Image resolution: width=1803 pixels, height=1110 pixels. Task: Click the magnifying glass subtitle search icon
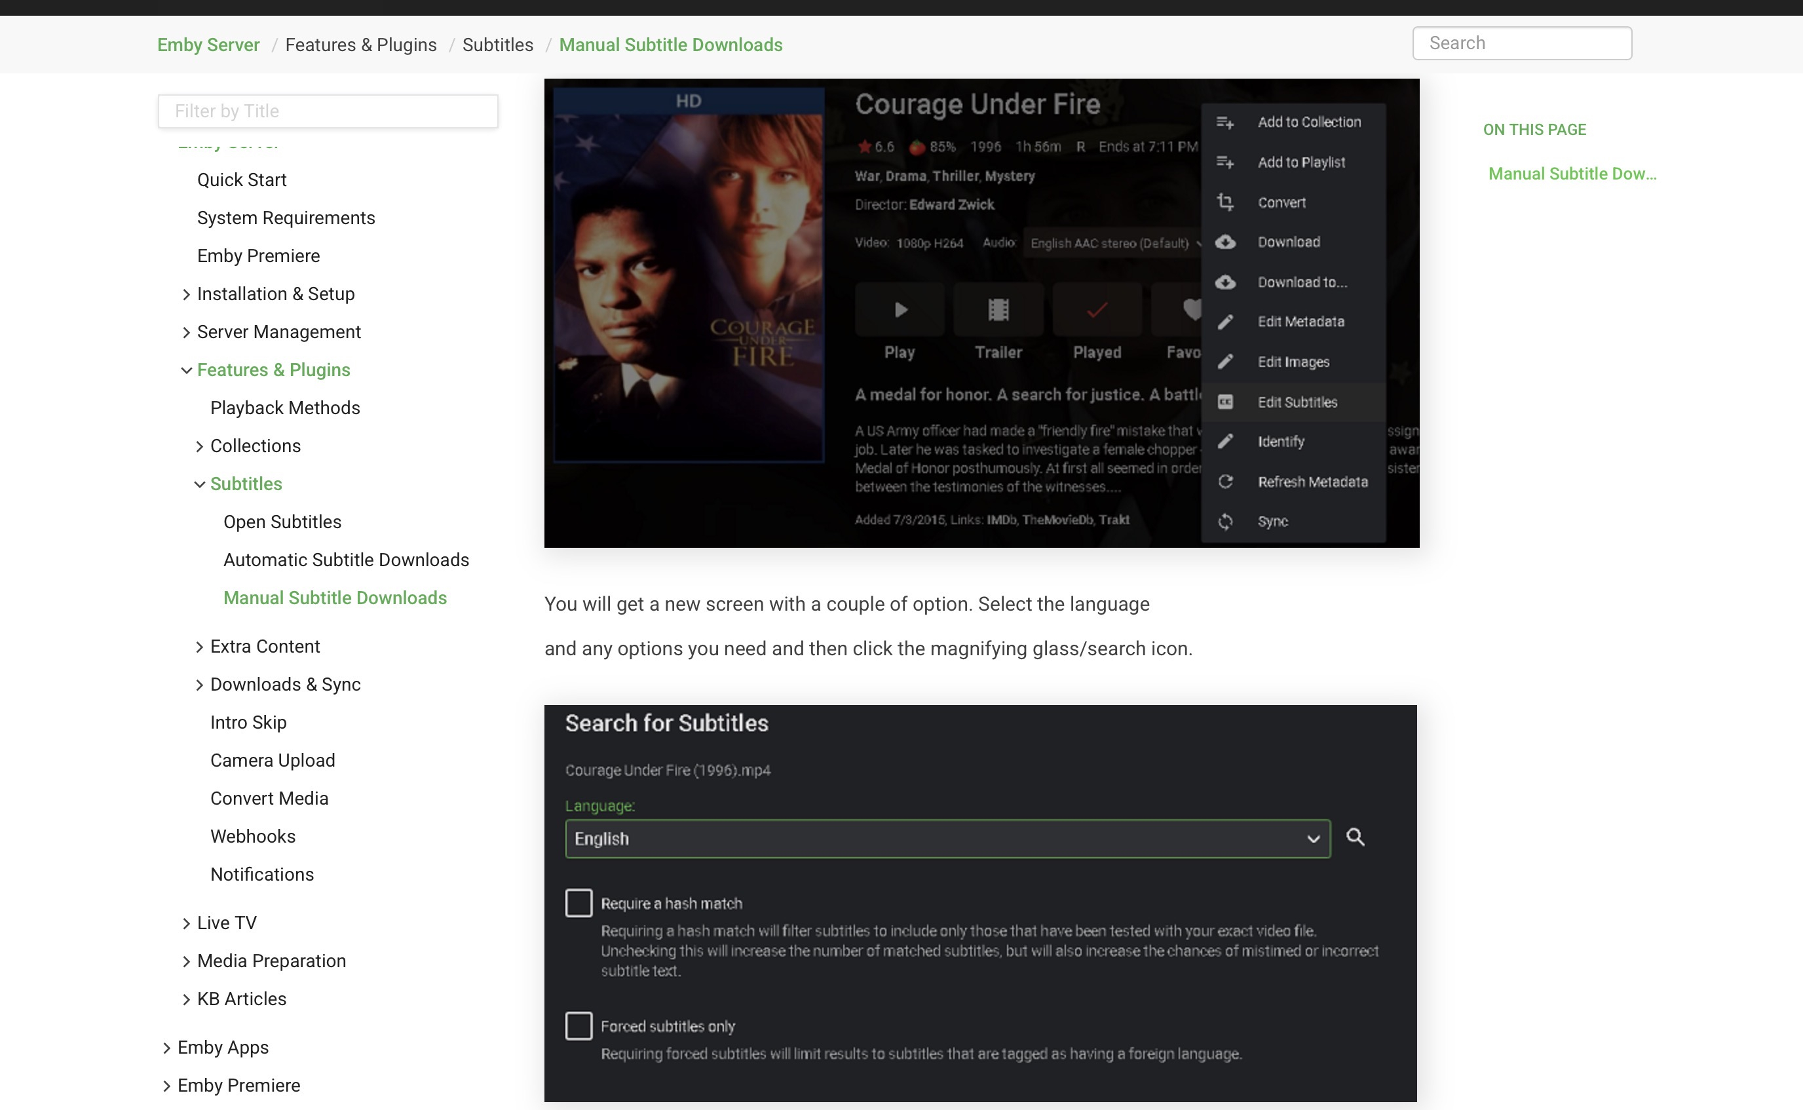[1355, 837]
